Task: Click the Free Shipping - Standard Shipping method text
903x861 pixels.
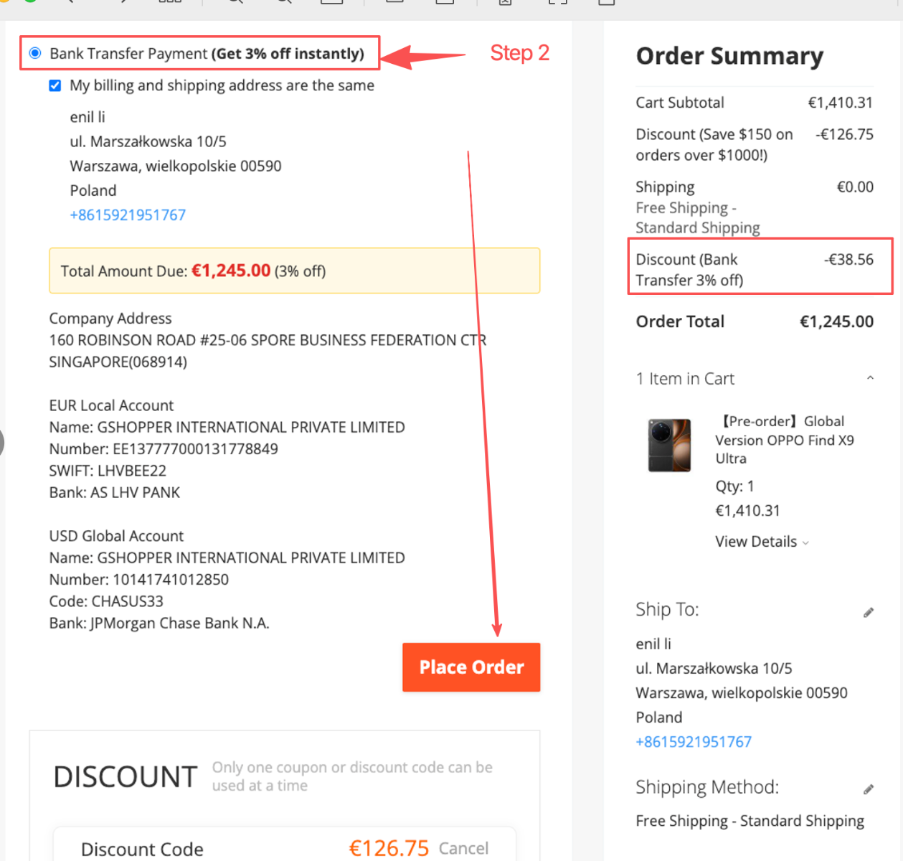Action: (750, 821)
